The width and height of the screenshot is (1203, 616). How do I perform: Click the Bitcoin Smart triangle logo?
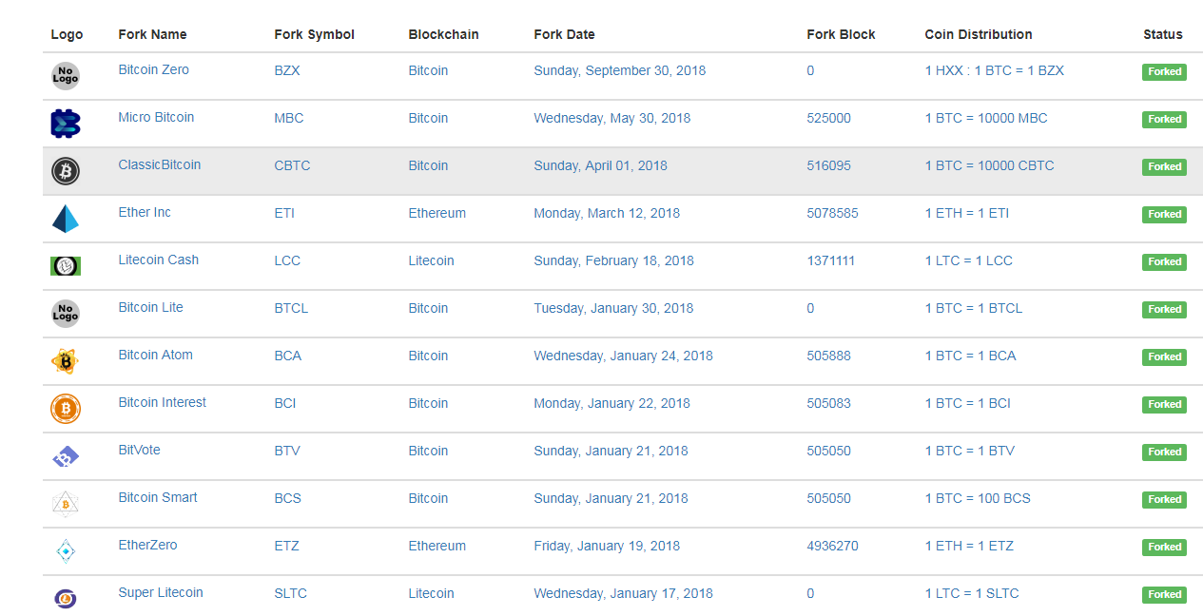[x=66, y=504]
